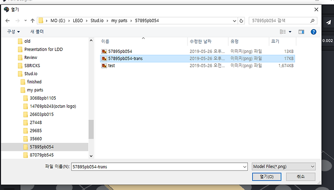Open folder 35660 in tree

pos(36,139)
